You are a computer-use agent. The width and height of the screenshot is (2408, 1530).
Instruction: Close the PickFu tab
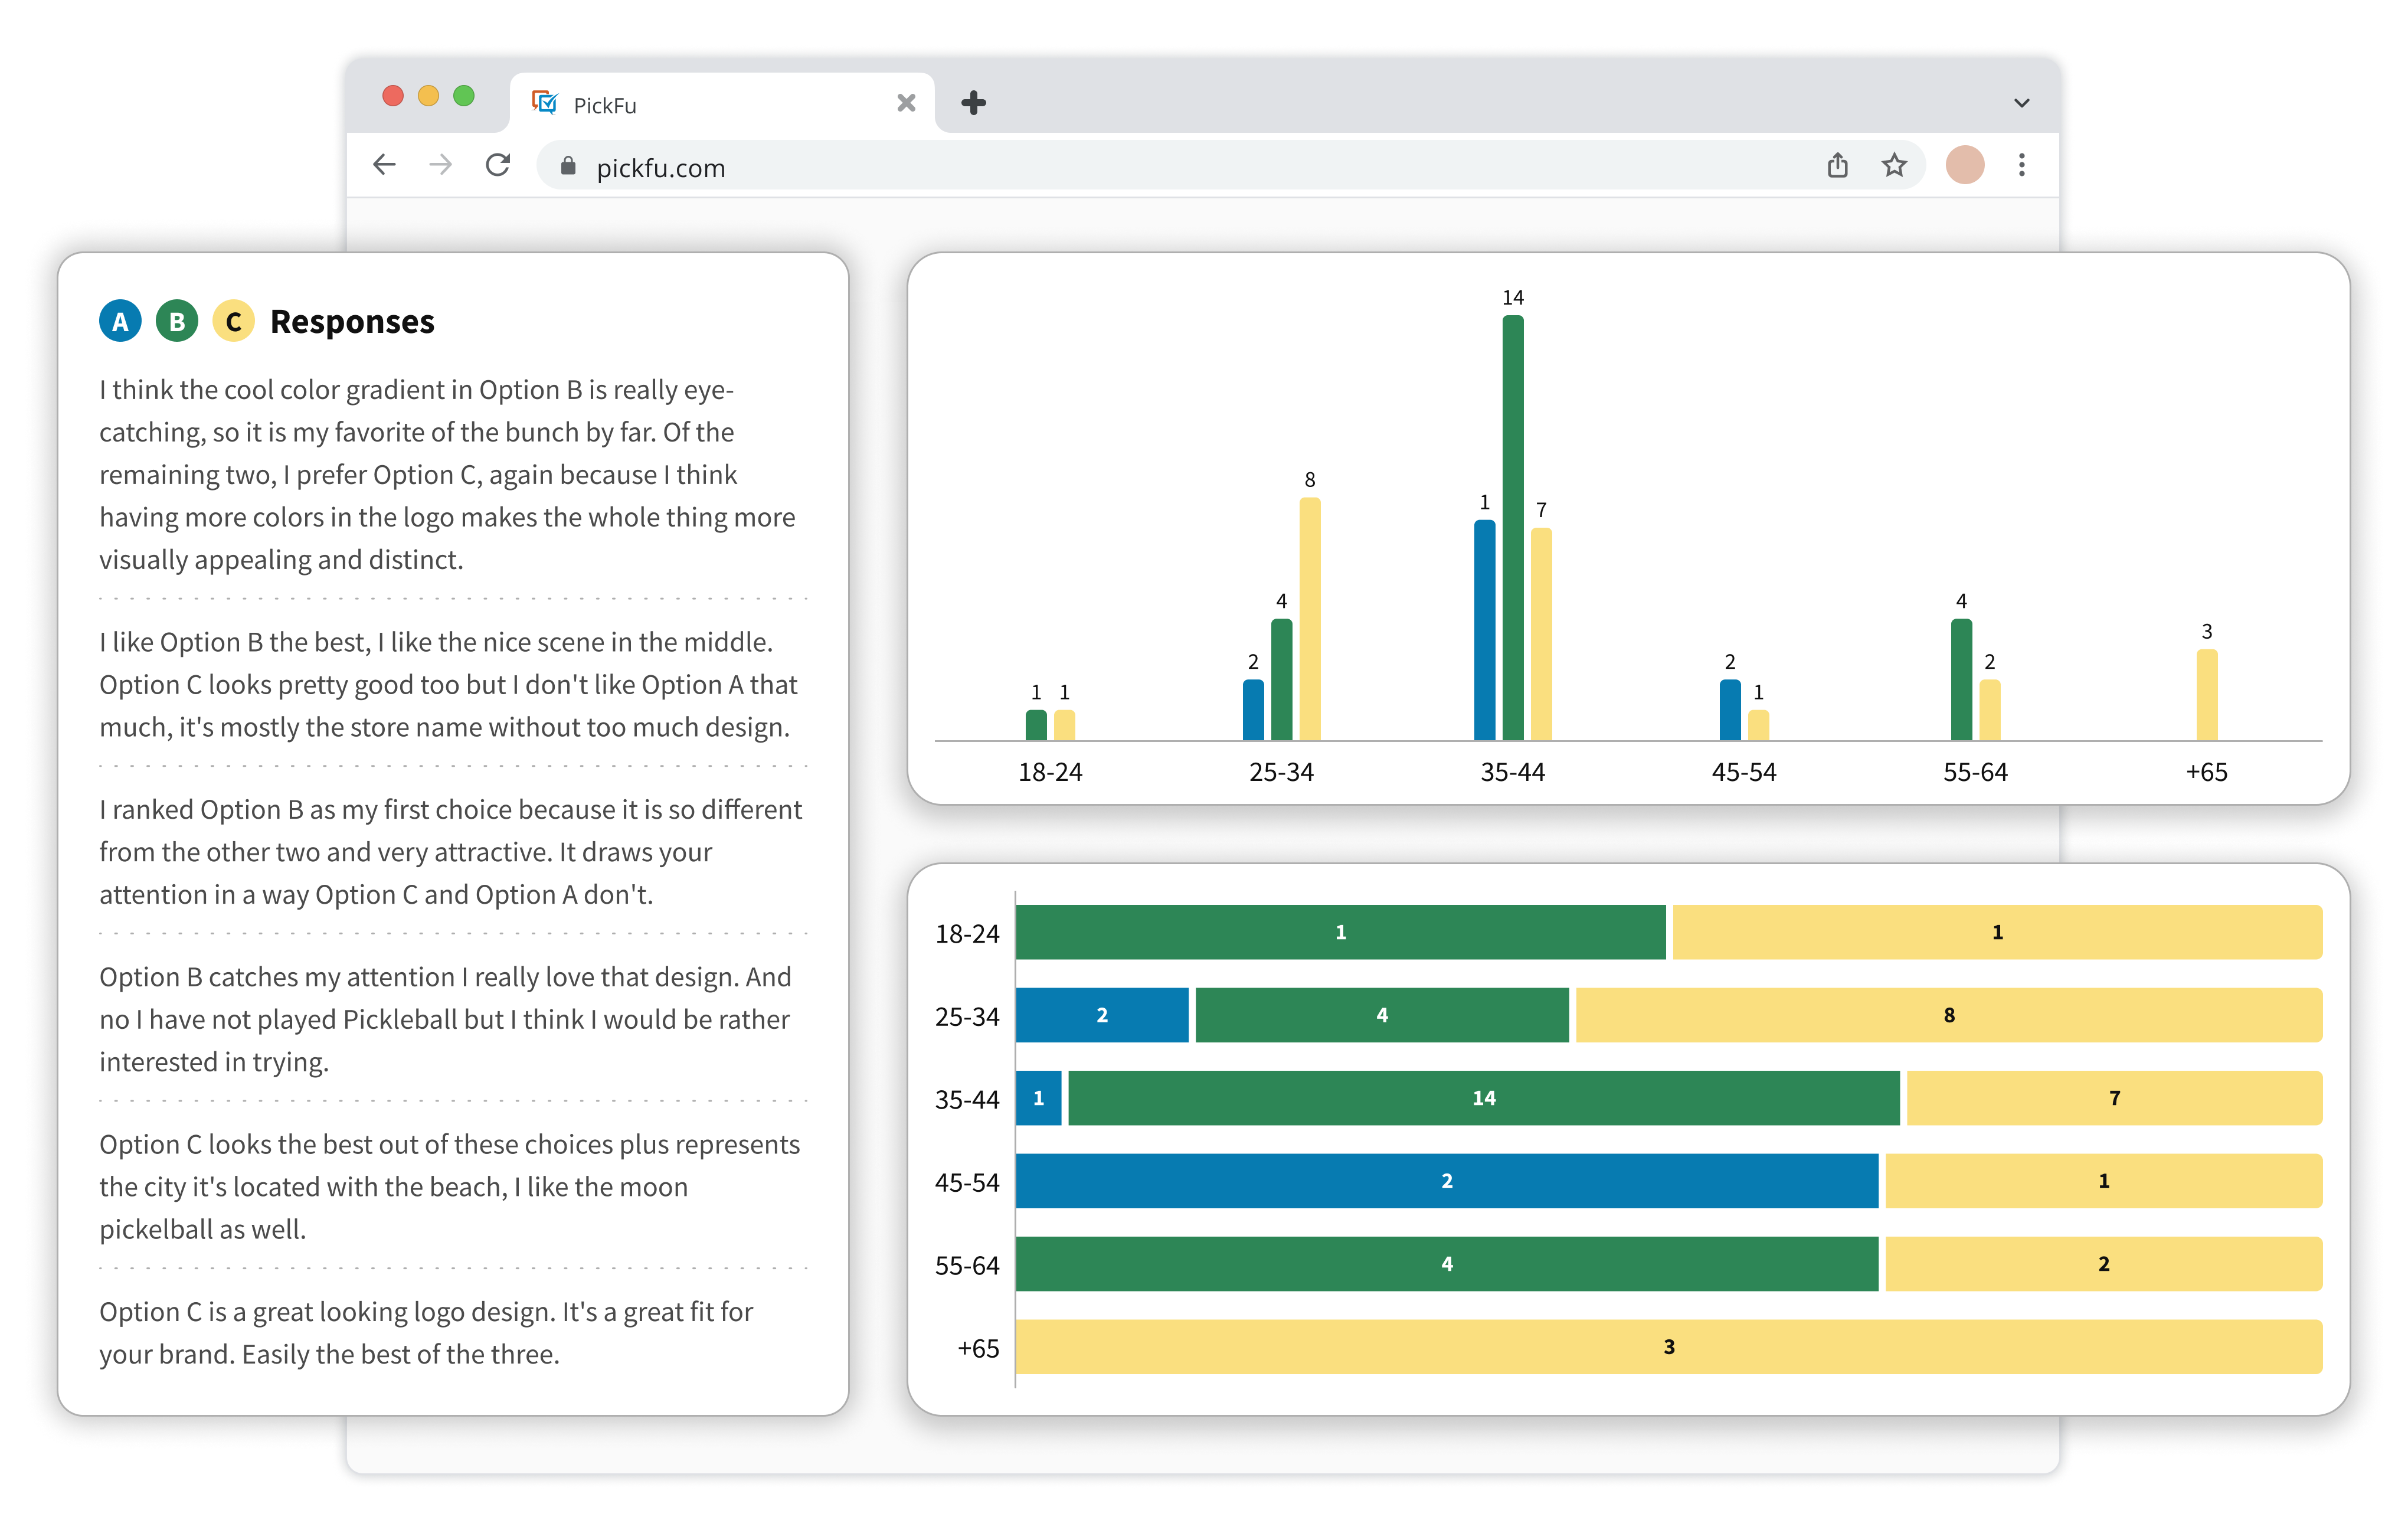point(906,103)
